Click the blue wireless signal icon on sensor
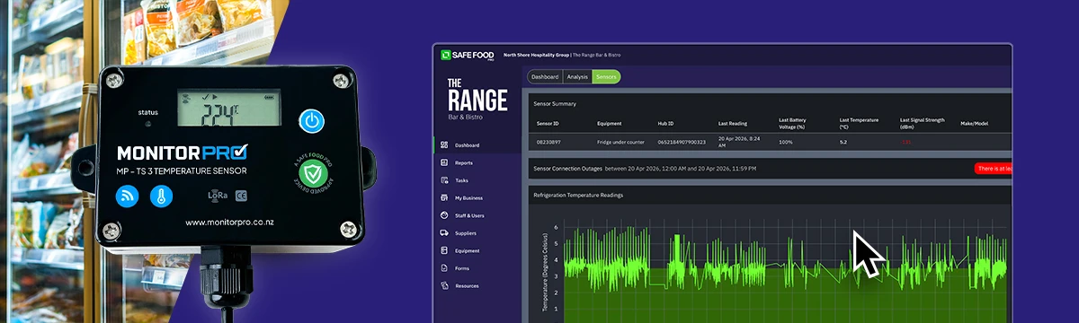The image size is (1079, 323). pos(126,196)
